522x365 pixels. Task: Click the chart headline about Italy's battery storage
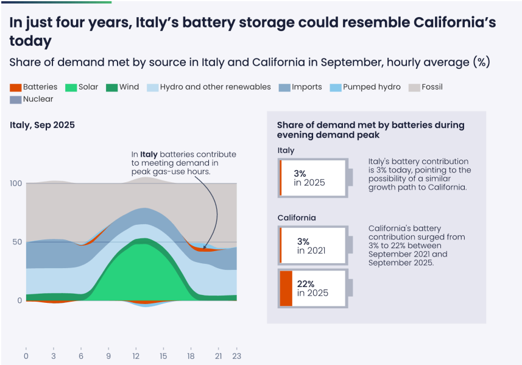[252, 32]
